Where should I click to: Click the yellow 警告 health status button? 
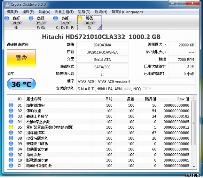[x=21, y=58]
